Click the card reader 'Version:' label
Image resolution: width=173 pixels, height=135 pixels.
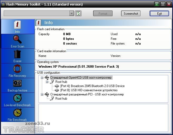click(x=116, y=56)
